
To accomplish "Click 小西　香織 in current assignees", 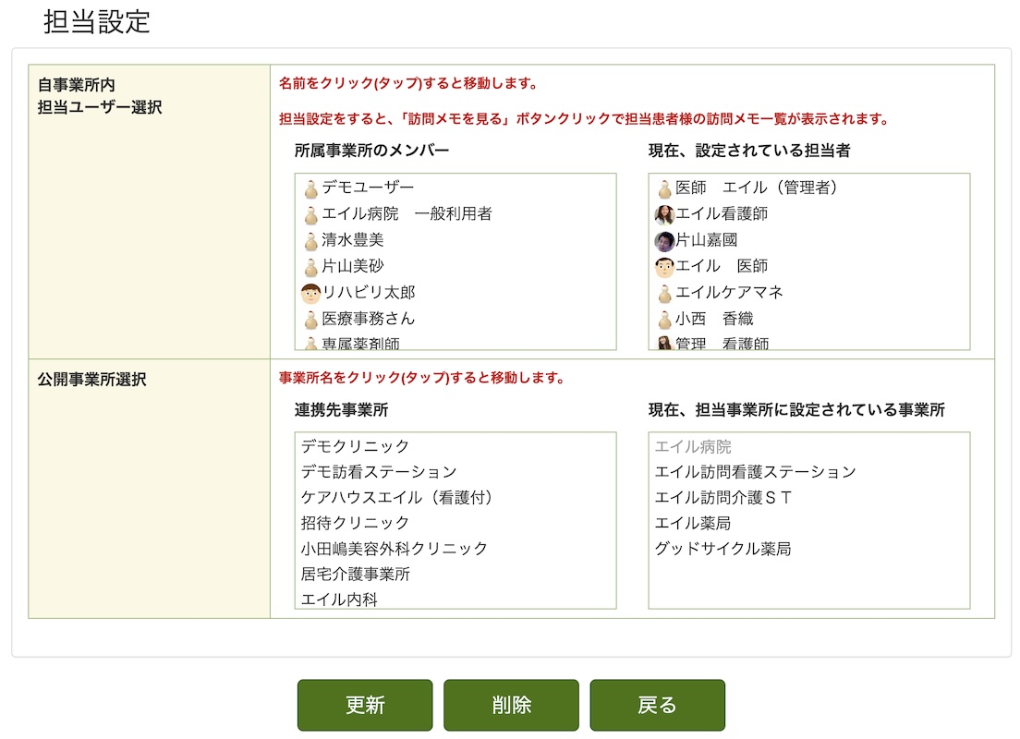I will [714, 320].
